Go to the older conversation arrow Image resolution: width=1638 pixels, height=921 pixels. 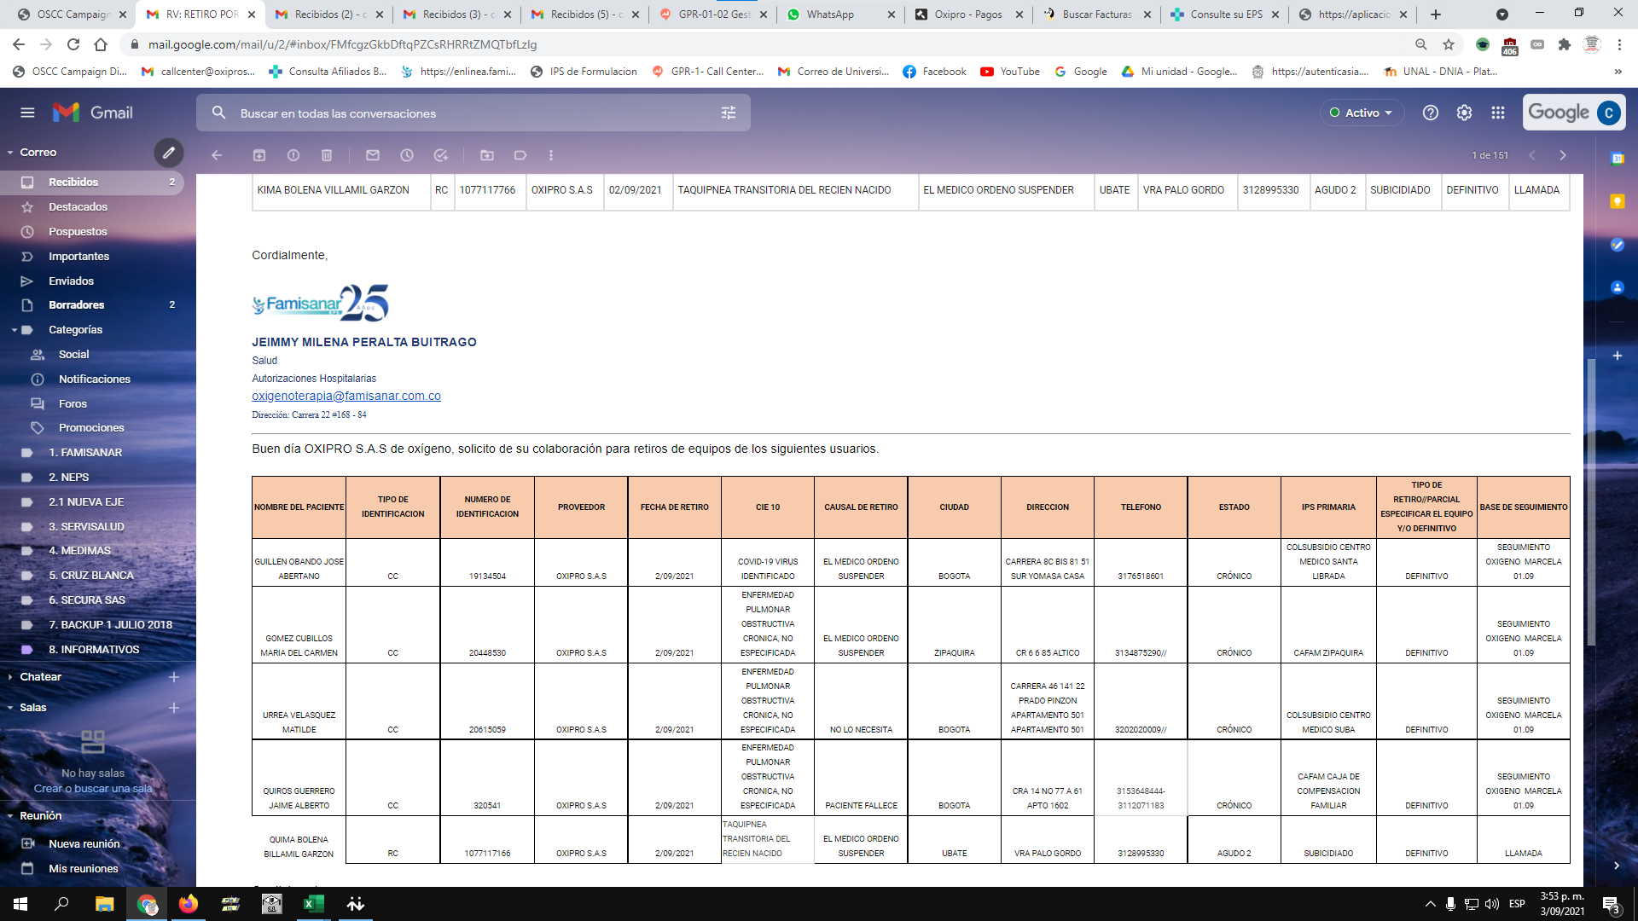pyautogui.click(x=1563, y=155)
